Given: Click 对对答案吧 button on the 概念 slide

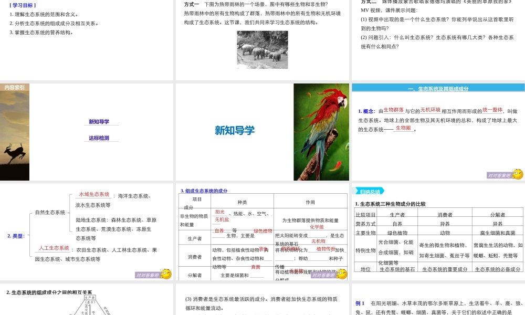Looking at the screenshot, I should coord(499,175).
